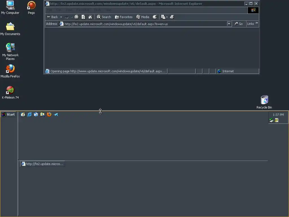Click the Back button in Internet Explorer

pos(52,17)
